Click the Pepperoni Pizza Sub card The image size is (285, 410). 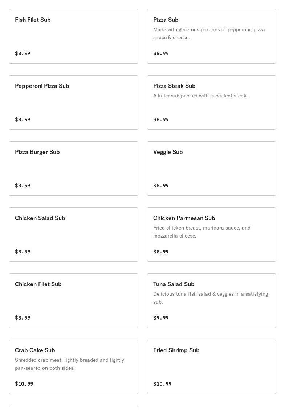[73, 102]
